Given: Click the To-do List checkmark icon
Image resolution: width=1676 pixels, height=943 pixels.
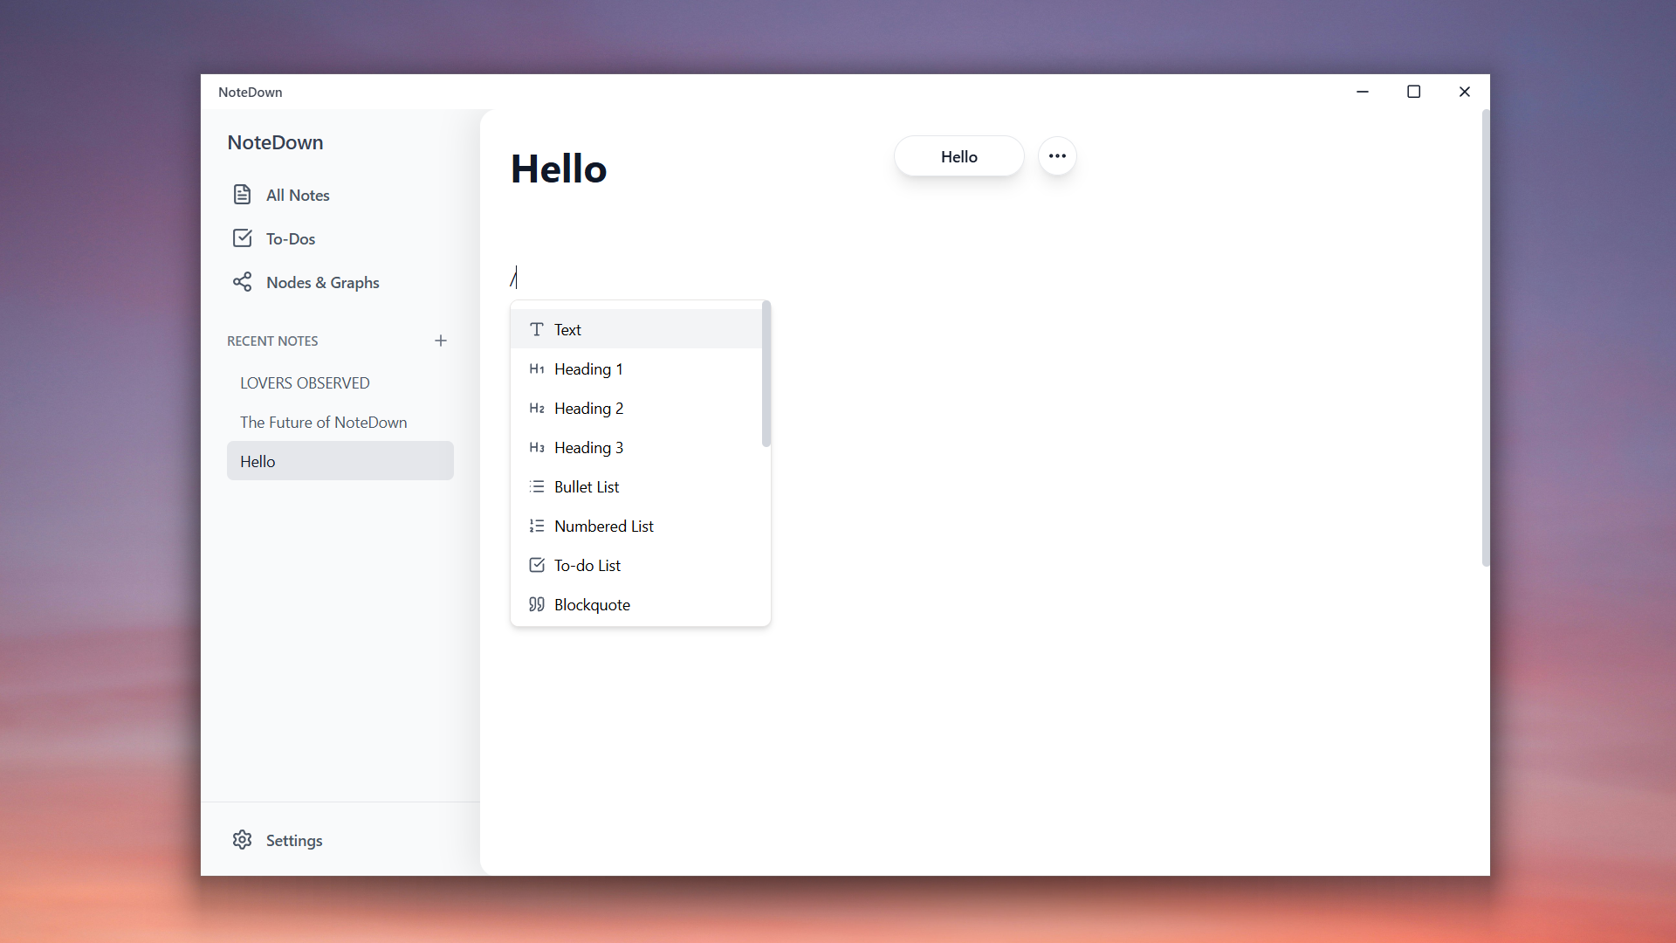Looking at the screenshot, I should pos(536,565).
